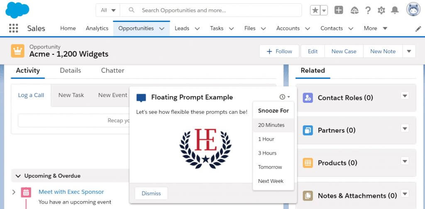Click the Help question mark icon
The width and height of the screenshot is (425, 209).
coord(368,10)
